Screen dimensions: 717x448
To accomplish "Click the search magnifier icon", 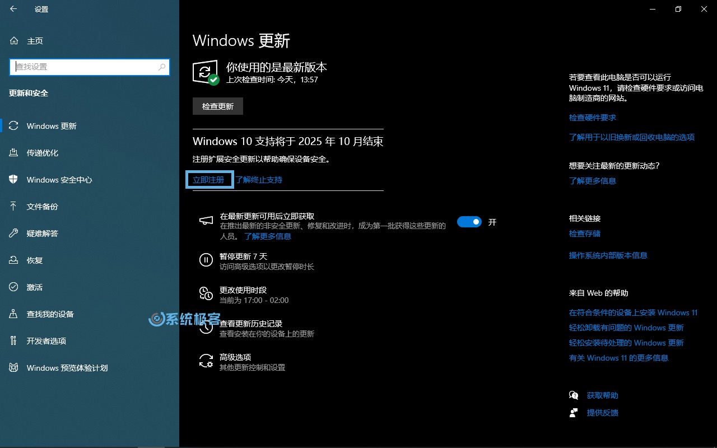I will click(162, 67).
